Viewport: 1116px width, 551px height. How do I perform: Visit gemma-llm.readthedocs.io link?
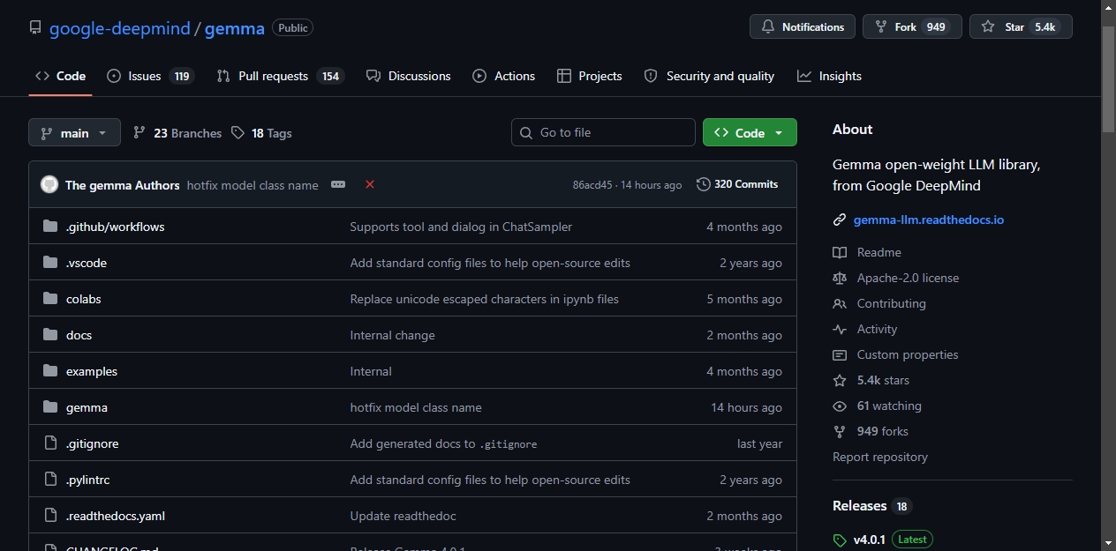point(928,220)
